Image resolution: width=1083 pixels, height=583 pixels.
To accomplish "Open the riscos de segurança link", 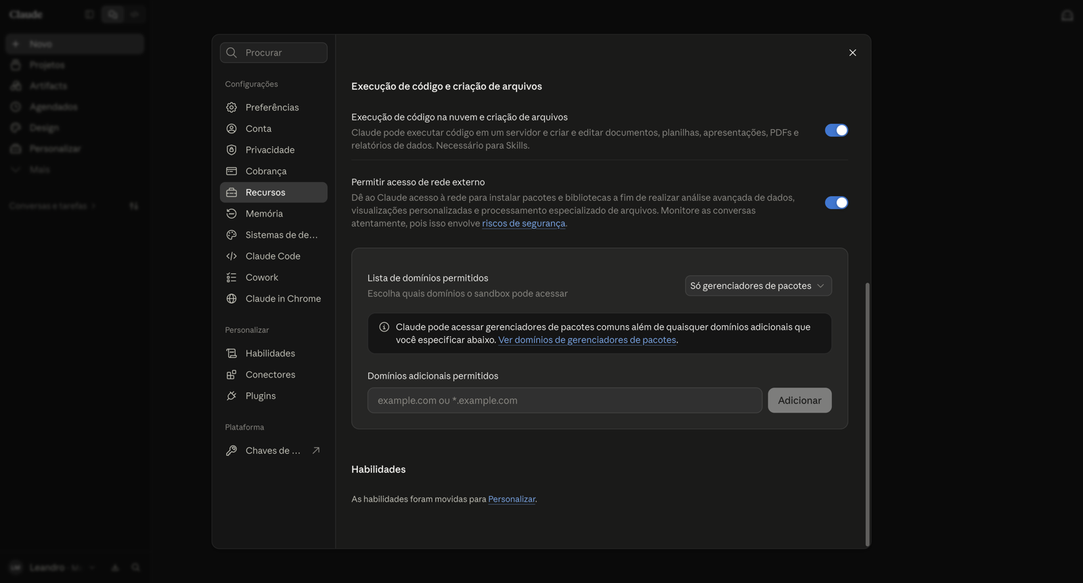I will (x=523, y=223).
